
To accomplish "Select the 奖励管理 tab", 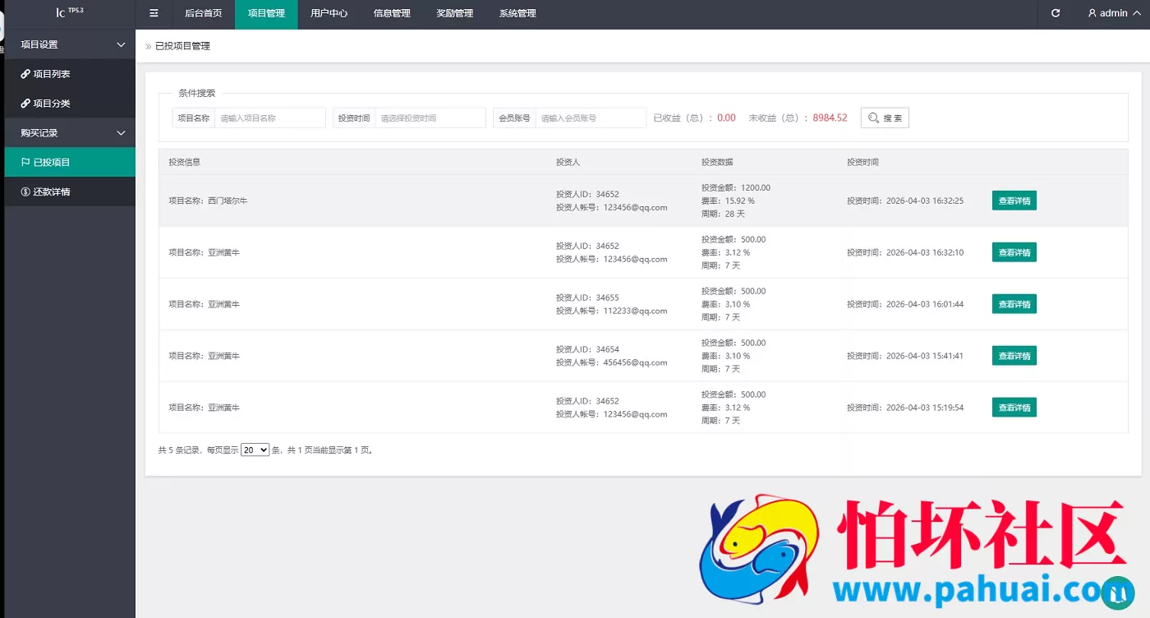I will coord(455,13).
